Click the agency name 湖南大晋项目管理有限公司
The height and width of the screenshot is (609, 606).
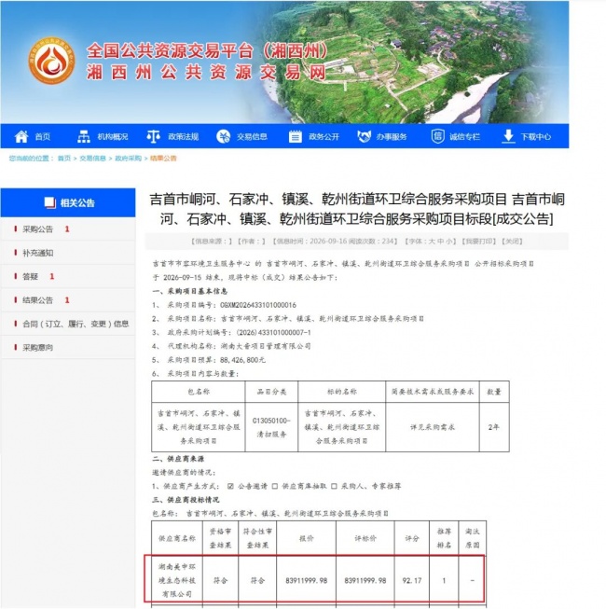266,346
